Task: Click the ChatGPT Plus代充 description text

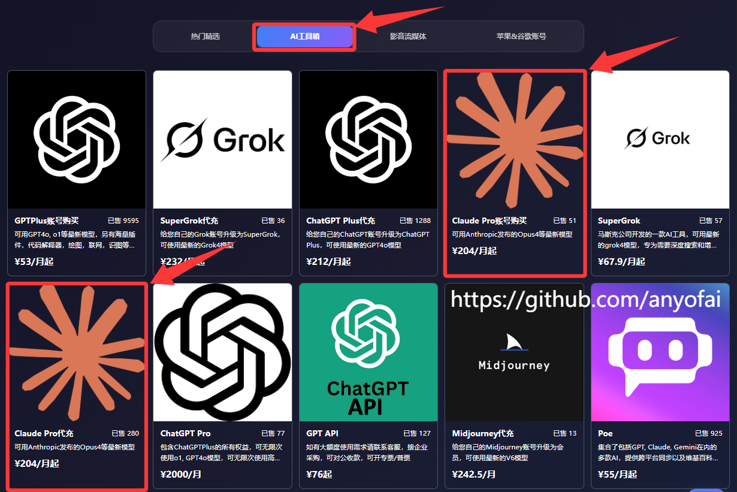Action: (367, 240)
